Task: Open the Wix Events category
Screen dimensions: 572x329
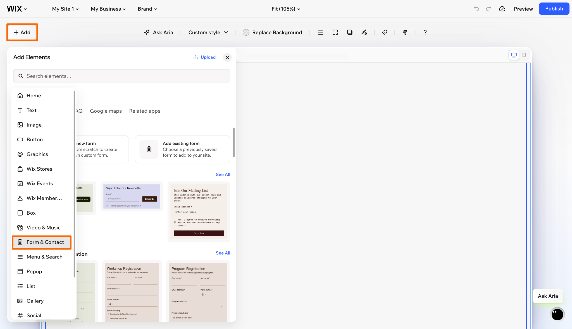Action: tap(42, 183)
